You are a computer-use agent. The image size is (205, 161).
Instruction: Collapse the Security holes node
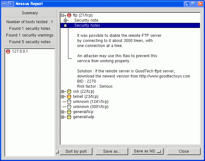pos(65,25)
